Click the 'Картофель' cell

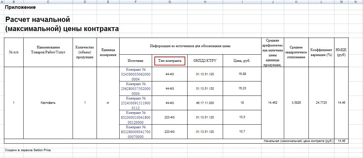coord(48,103)
